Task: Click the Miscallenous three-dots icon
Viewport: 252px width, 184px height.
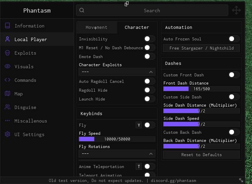Action: (x=7, y=121)
